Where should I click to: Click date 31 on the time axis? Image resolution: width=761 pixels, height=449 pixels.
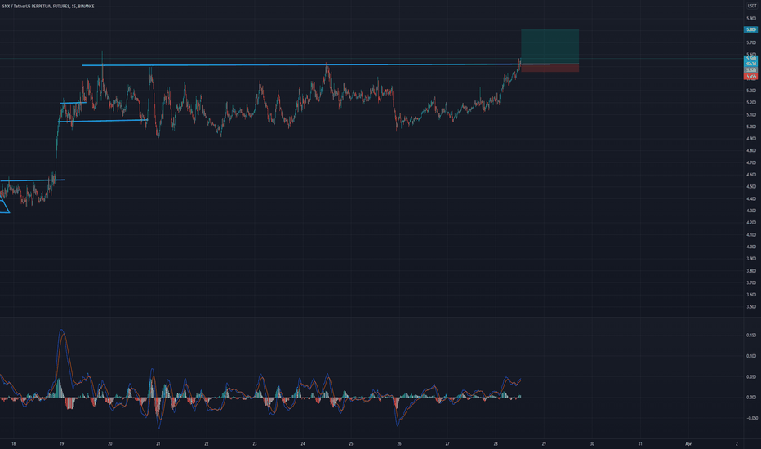[640, 443]
